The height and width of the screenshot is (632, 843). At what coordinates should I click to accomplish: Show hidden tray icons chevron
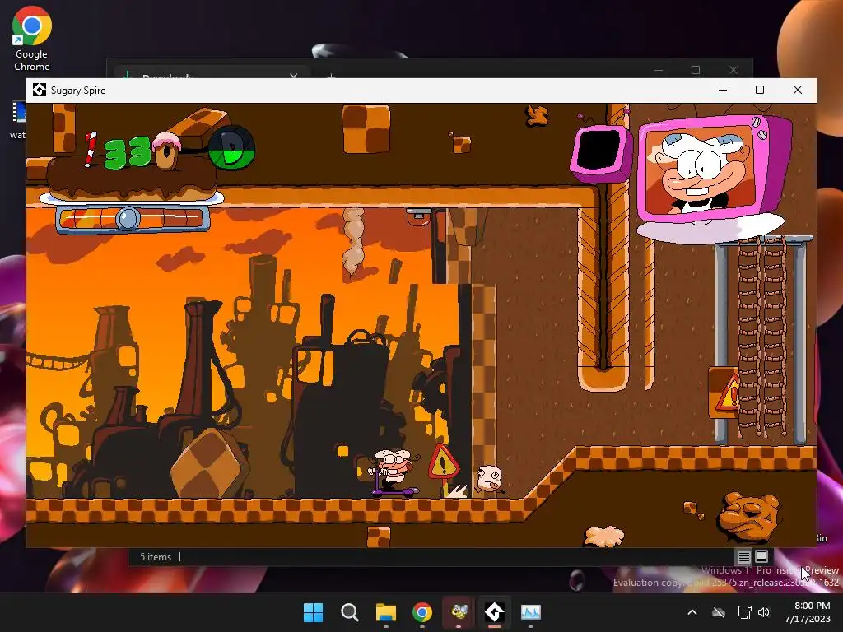[x=692, y=612]
